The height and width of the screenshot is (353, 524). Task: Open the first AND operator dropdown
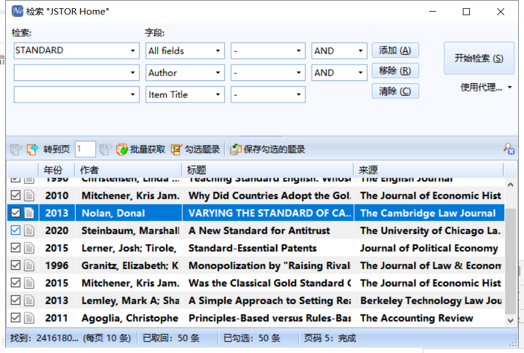click(x=361, y=51)
